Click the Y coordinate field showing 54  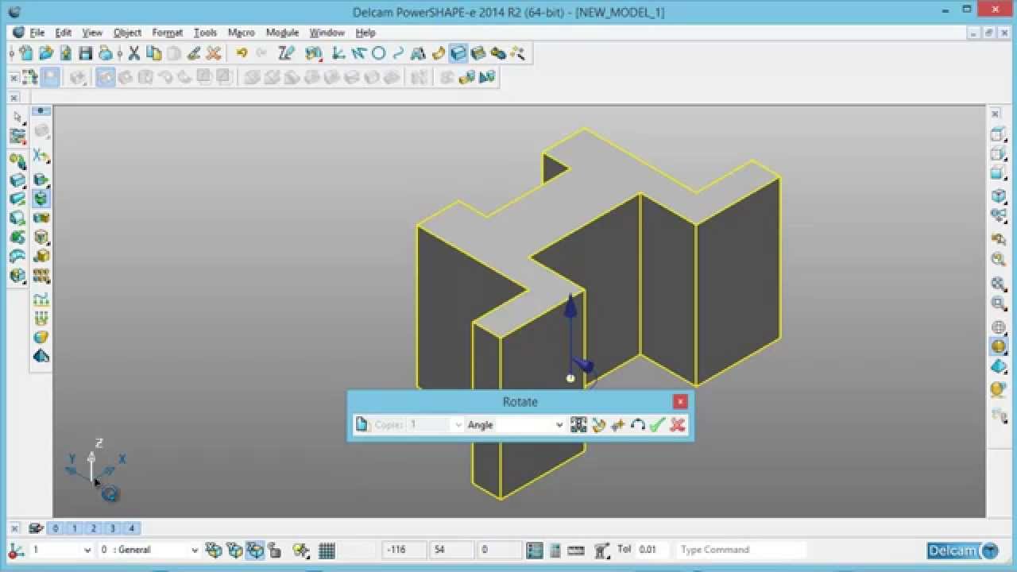[451, 550]
